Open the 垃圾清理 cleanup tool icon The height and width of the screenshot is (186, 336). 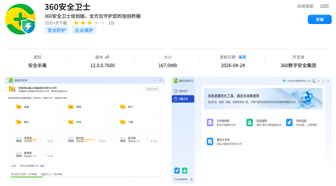point(250,122)
